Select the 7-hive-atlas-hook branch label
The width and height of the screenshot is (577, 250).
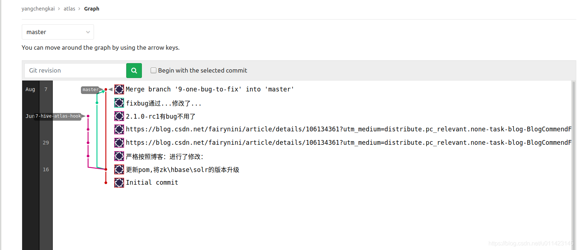tap(59, 116)
